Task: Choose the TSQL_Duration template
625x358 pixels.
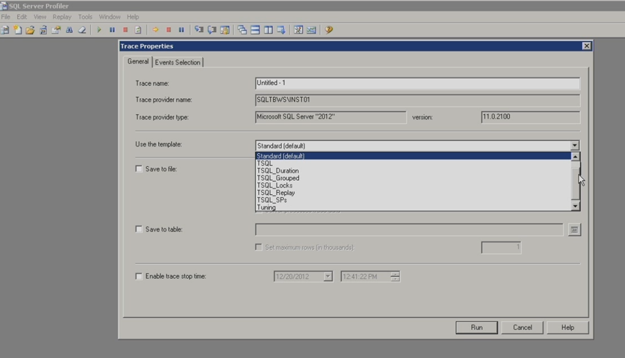Action: pos(413,171)
